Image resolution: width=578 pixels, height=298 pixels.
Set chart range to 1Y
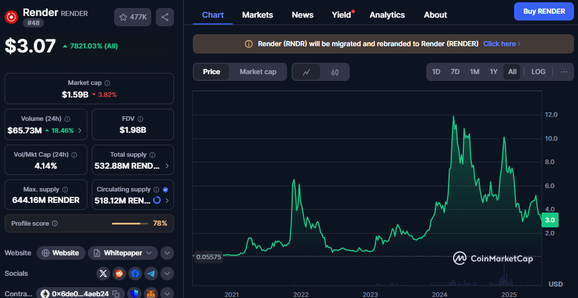click(x=494, y=72)
